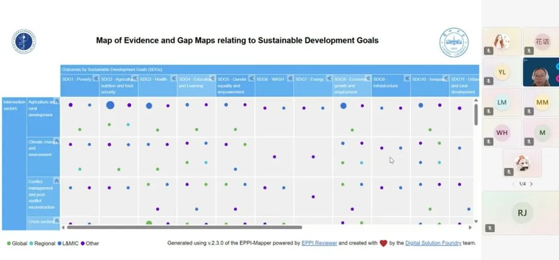This screenshot has height=260, width=559.
Task: Go to previous participants page arrow
Action: (x=513, y=184)
